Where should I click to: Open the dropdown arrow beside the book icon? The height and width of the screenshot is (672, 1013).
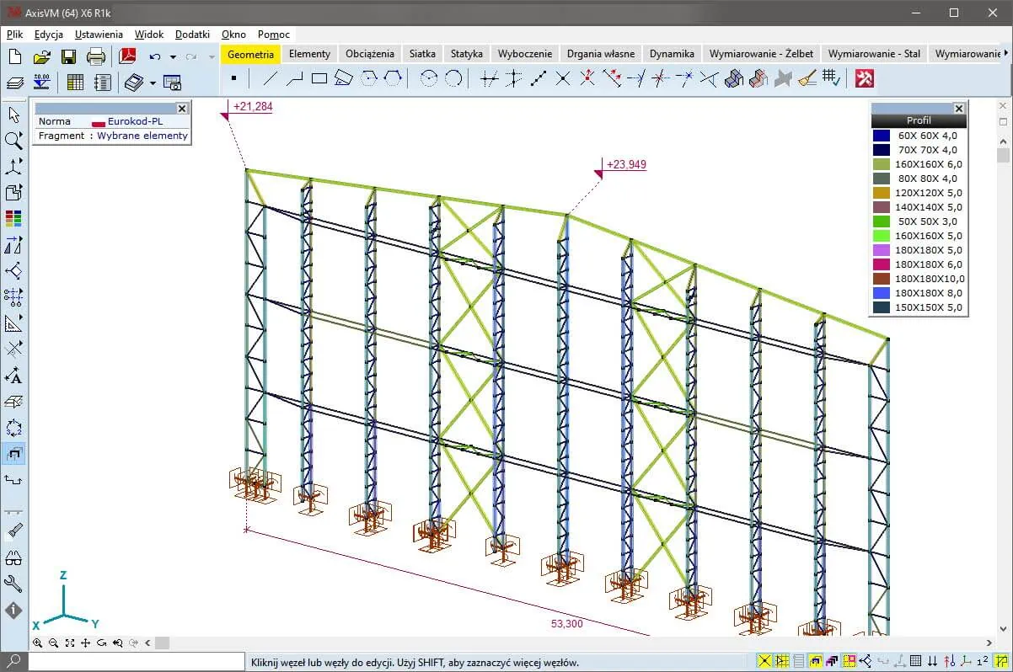pos(153,83)
